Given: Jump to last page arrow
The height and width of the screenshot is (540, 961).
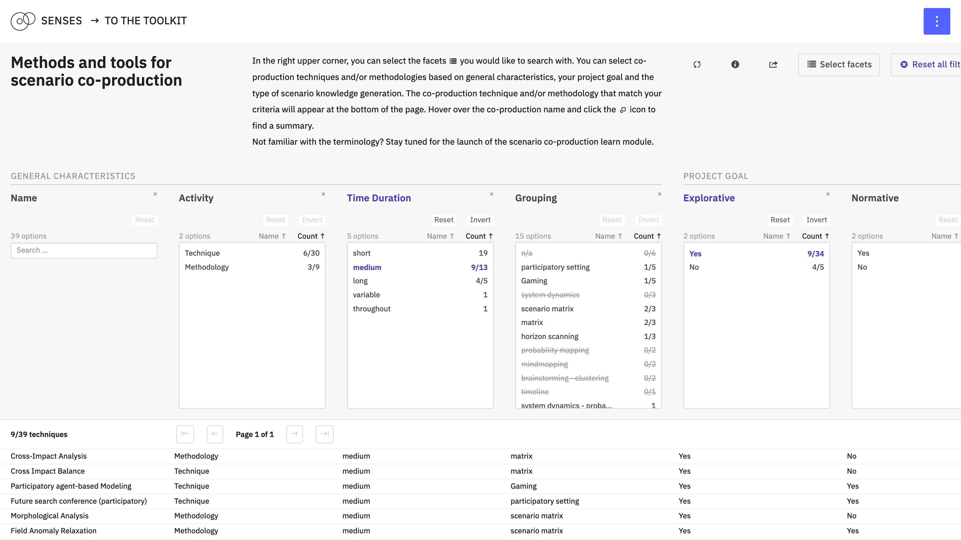Looking at the screenshot, I should [x=324, y=434].
